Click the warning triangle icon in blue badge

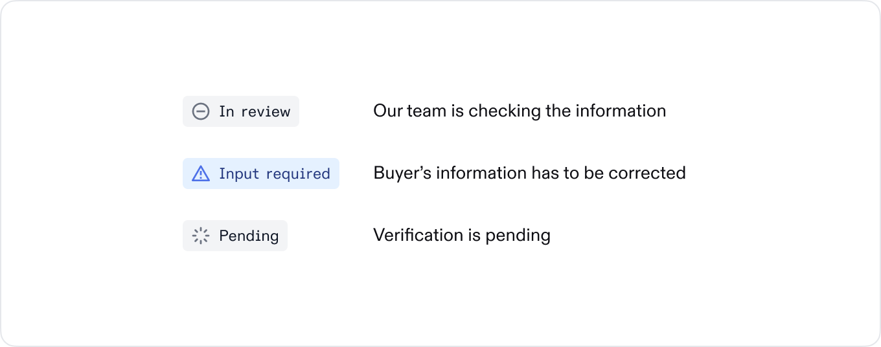201,173
